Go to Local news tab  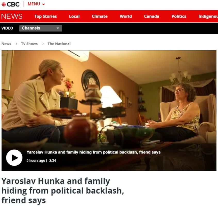pyautogui.click(x=74, y=16)
